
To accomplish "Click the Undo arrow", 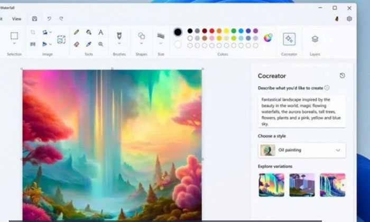I will click(x=49, y=18).
